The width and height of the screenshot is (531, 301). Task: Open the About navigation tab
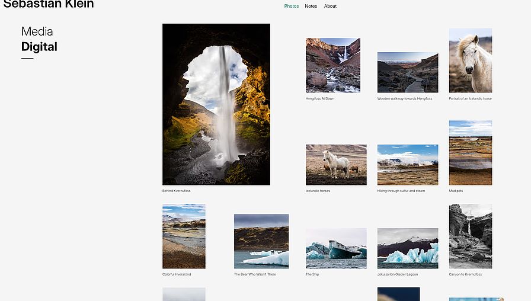click(x=330, y=6)
